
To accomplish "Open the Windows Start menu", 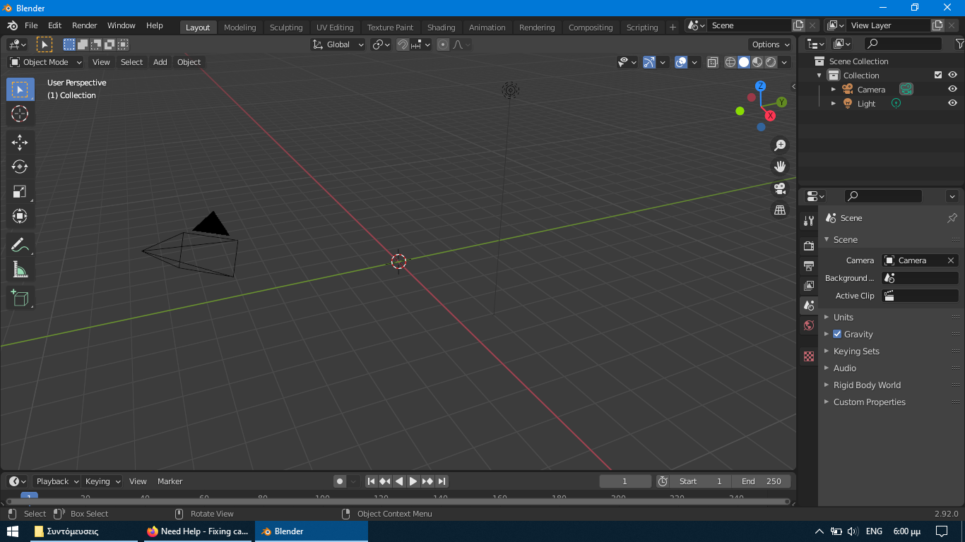I will [x=13, y=531].
